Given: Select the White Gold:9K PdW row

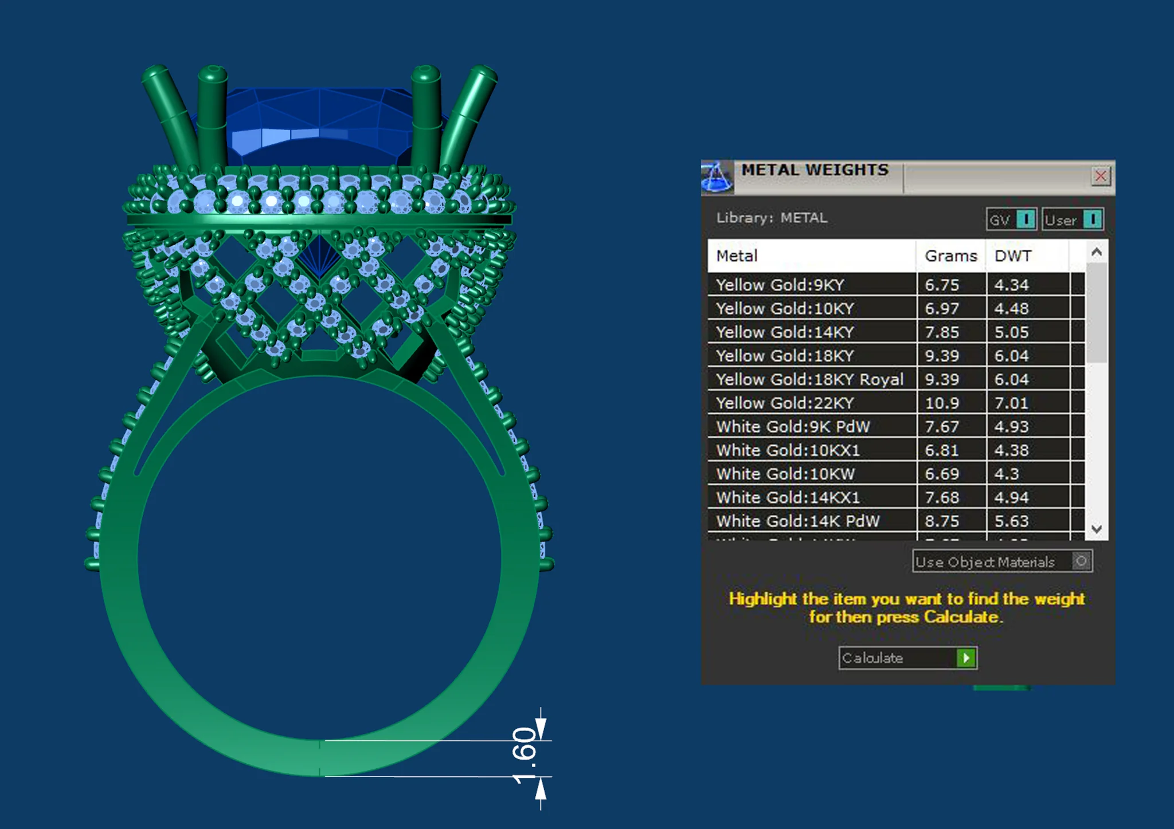Looking at the screenshot, I should (x=896, y=426).
